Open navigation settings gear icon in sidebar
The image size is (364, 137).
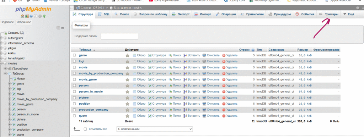[40, 16]
